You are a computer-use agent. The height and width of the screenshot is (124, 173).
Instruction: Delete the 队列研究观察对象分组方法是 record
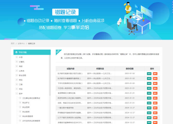point(155,74)
